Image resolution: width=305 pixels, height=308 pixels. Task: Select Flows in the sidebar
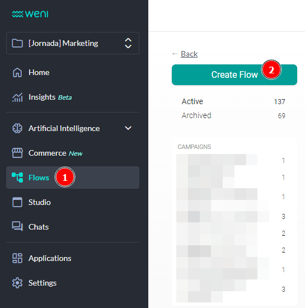pyautogui.click(x=73, y=178)
